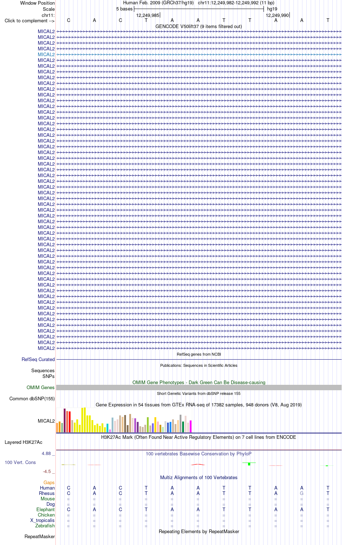The image size is (342, 545).
Task: Click the 'X_tropicalis' alignment row label
Action: (x=42, y=520)
